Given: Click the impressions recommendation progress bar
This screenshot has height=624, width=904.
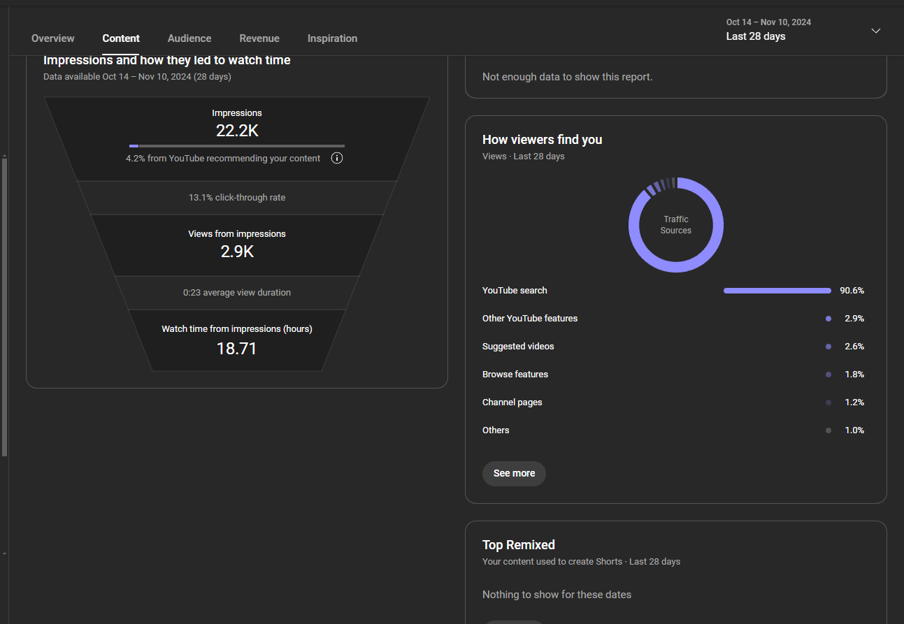Looking at the screenshot, I should (236, 146).
